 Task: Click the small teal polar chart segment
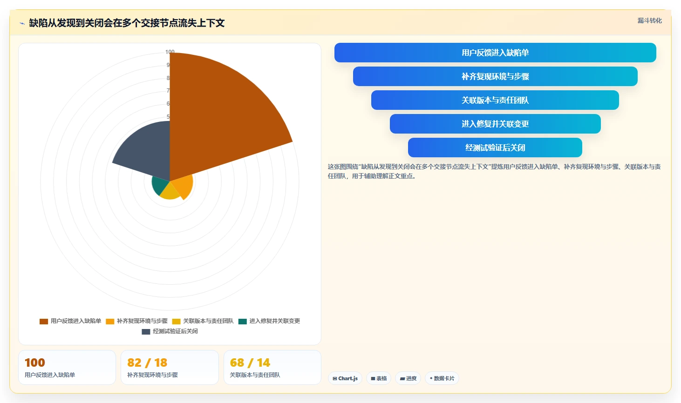coord(161,185)
